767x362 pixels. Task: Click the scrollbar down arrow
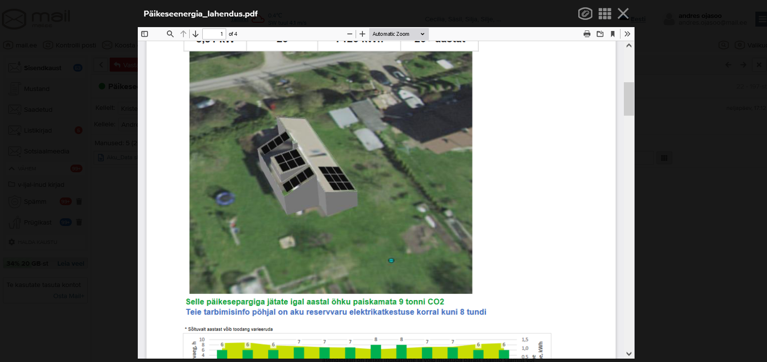point(629,354)
